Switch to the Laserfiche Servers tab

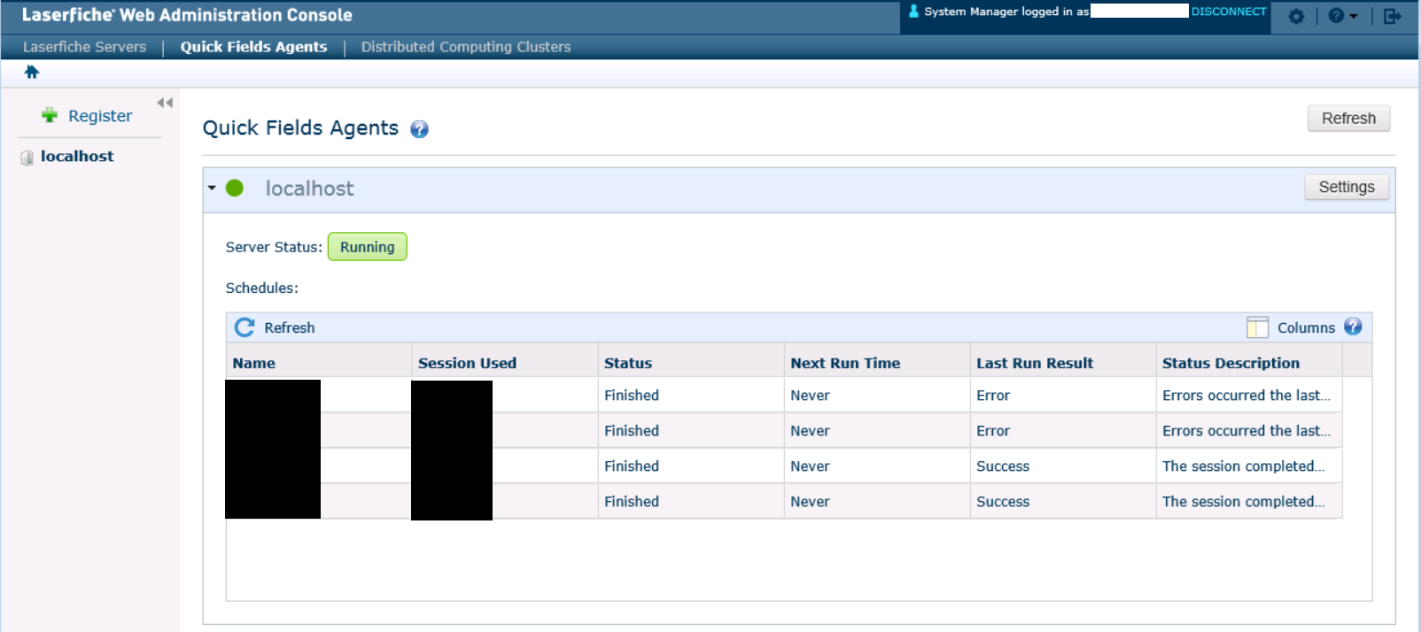coord(84,47)
